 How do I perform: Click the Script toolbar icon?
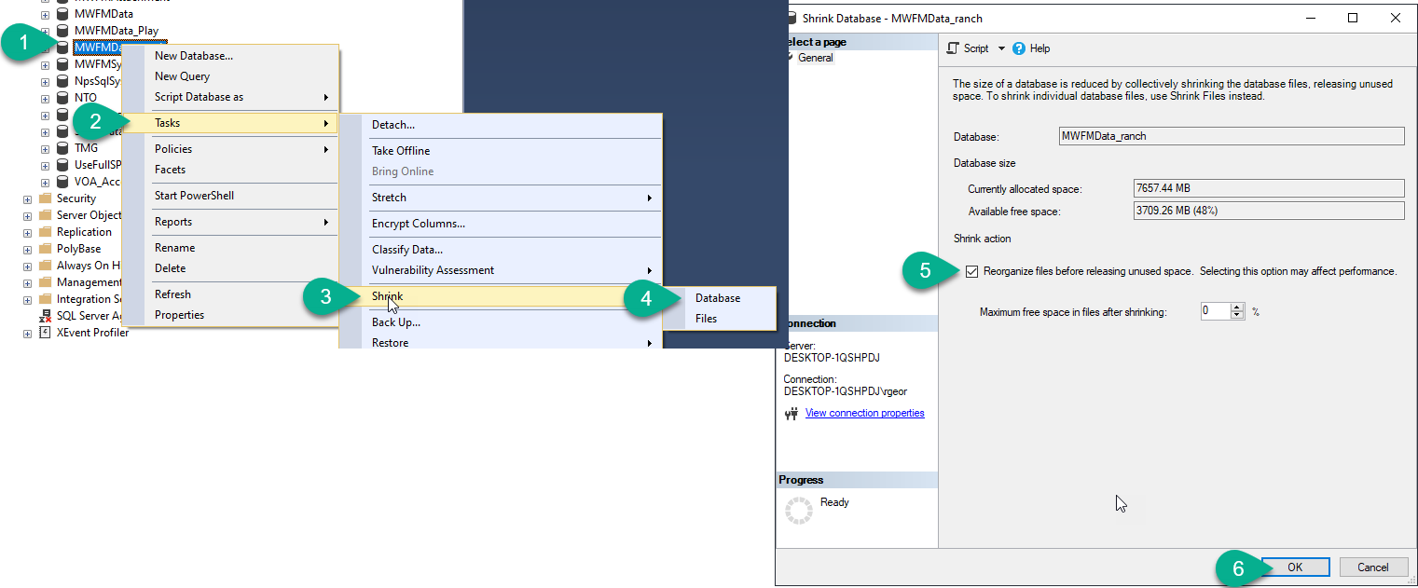coord(953,48)
